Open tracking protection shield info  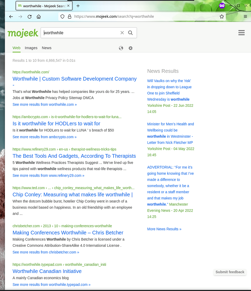62,17
